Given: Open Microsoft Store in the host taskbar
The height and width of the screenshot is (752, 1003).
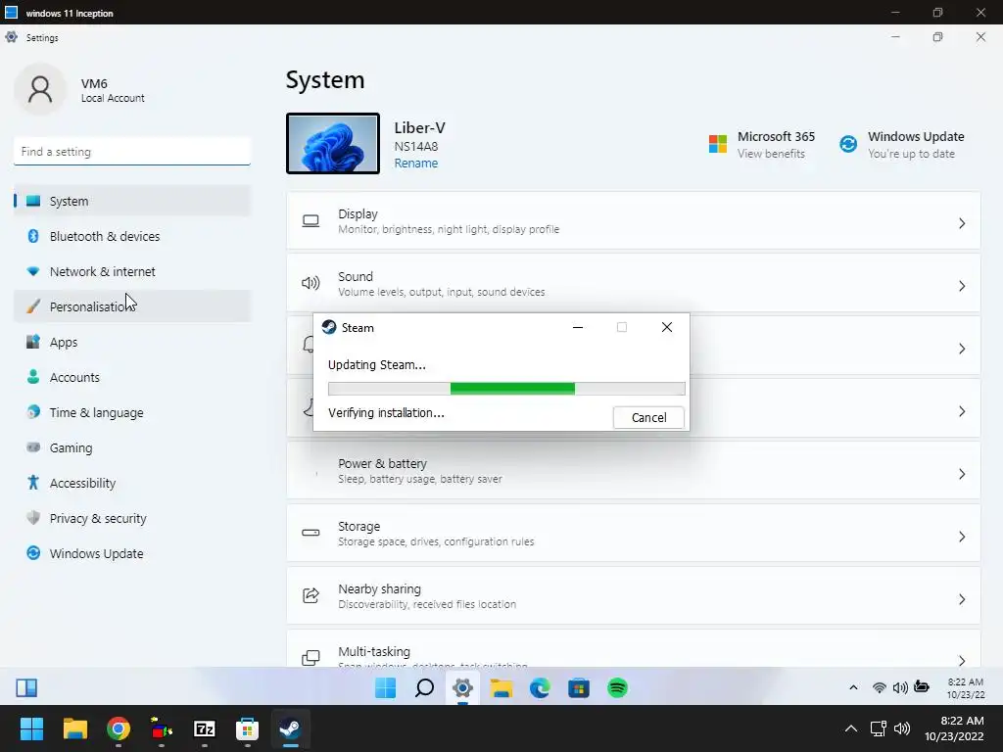Looking at the screenshot, I should 248,728.
